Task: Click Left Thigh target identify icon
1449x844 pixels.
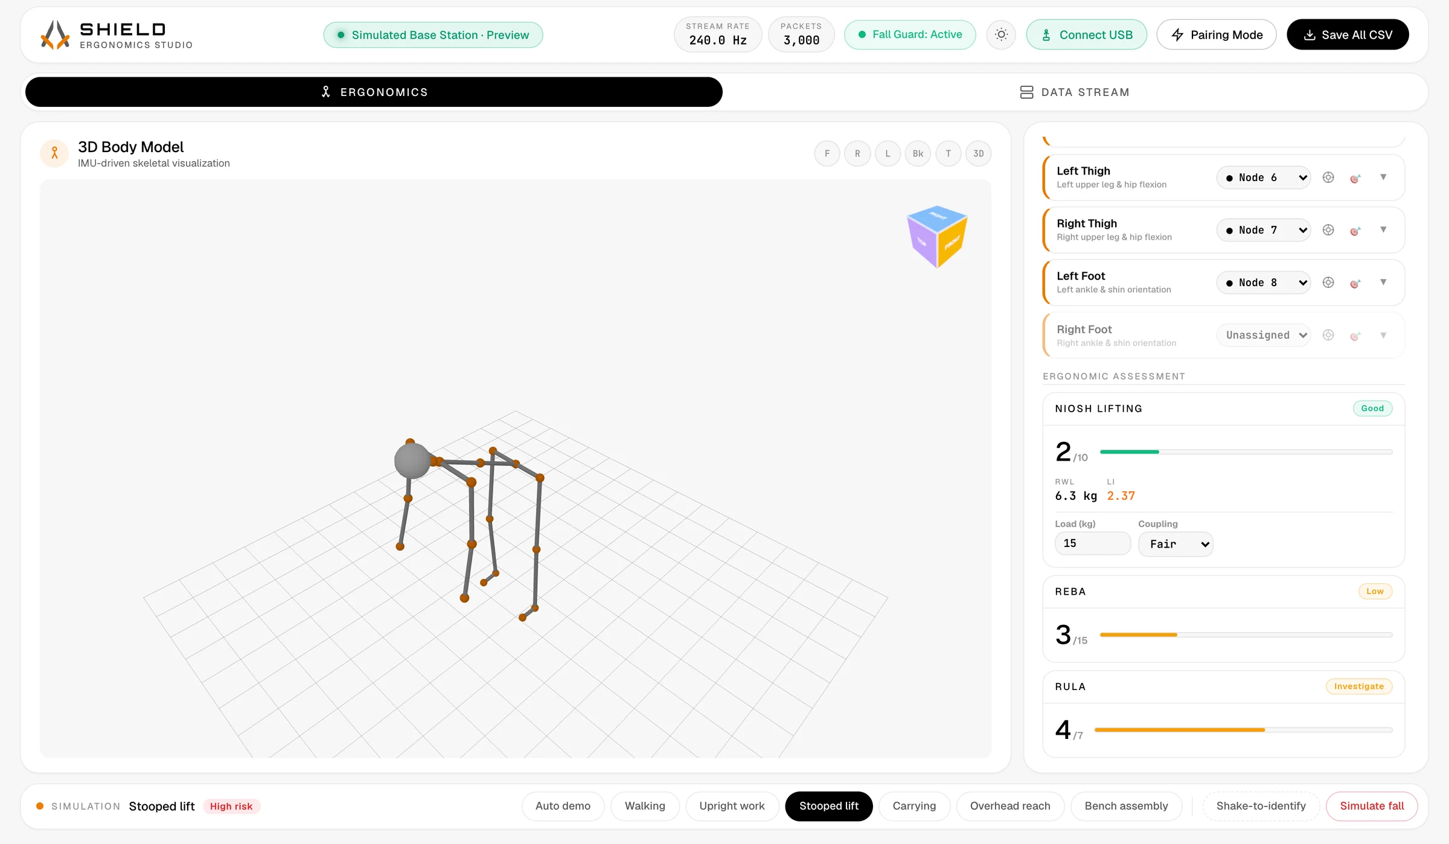Action: (1355, 178)
